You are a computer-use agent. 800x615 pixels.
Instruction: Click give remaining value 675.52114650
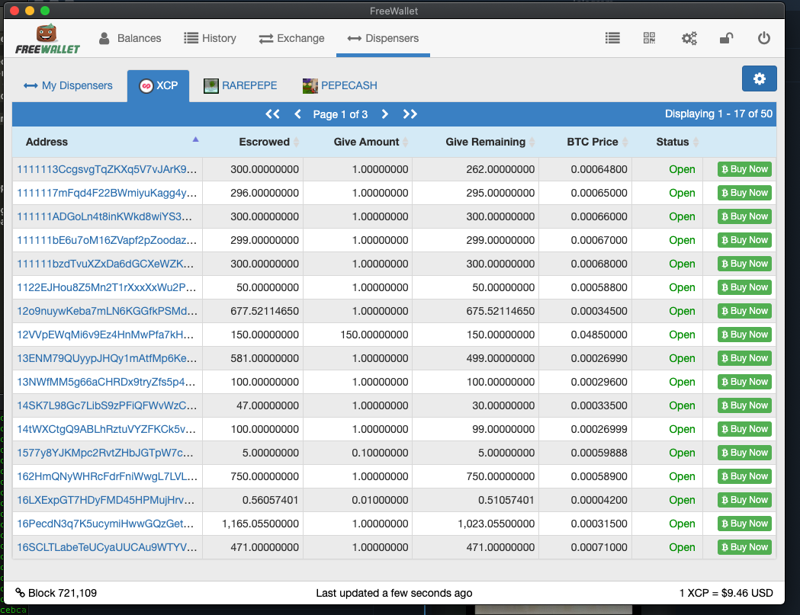pyautogui.click(x=500, y=311)
